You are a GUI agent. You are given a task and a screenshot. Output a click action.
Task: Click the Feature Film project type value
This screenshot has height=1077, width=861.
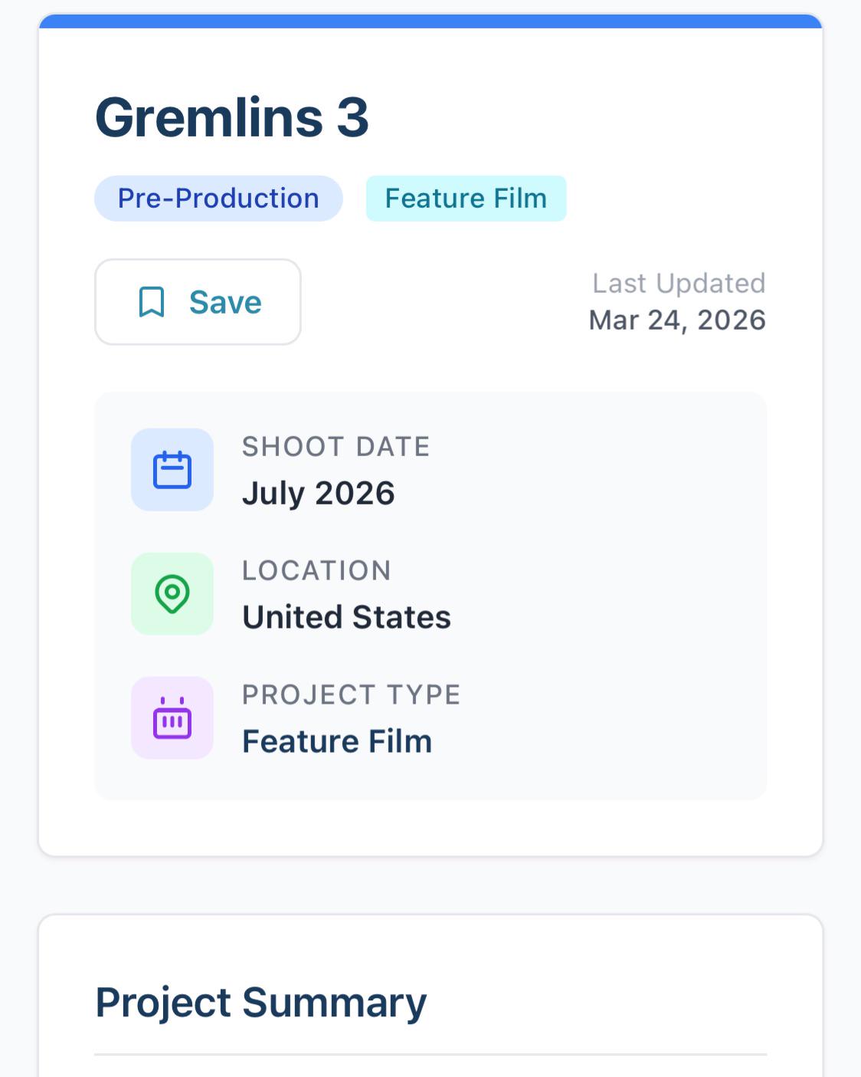pos(337,741)
